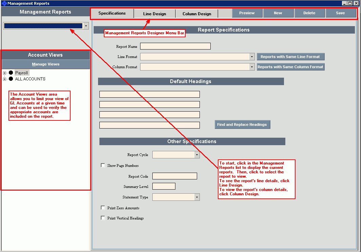Click the Manage Views button
The height and width of the screenshot is (252, 361).
[46, 64]
